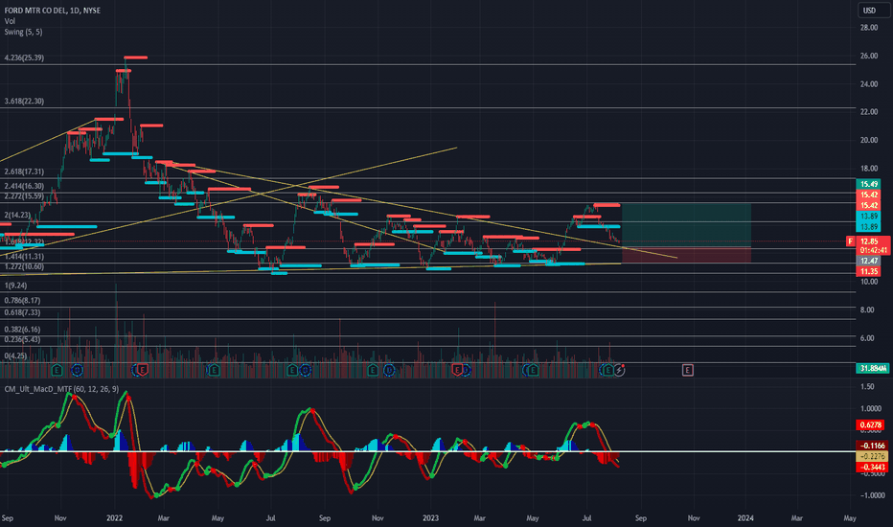Select the 2.272(15.59) Fibonacci level label

click(24, 196)
